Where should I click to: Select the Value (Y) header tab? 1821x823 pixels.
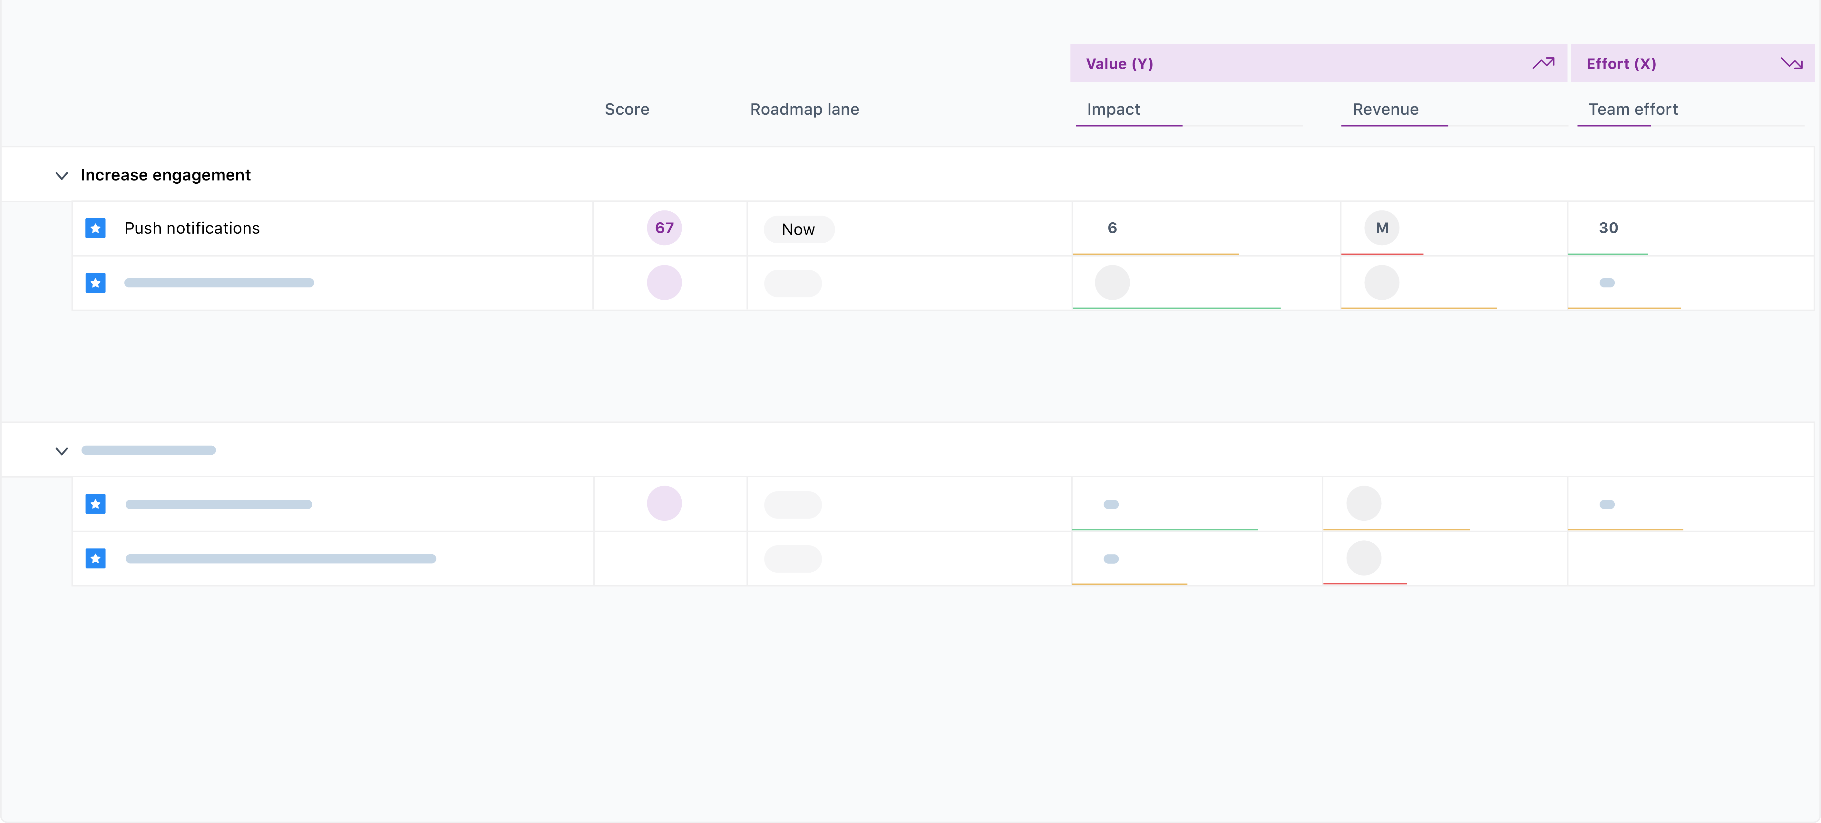[x=1119, y=63]
